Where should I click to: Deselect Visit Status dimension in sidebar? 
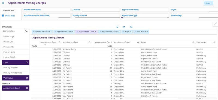click(27, 78)
